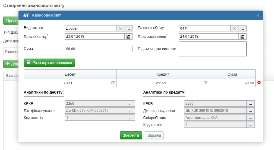Click the Дебет column header
Screen dimensions: 274x150
click(70, 74)
